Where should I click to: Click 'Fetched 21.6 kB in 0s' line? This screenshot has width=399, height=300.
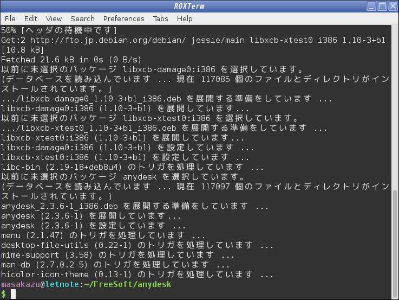click(71, 60)
